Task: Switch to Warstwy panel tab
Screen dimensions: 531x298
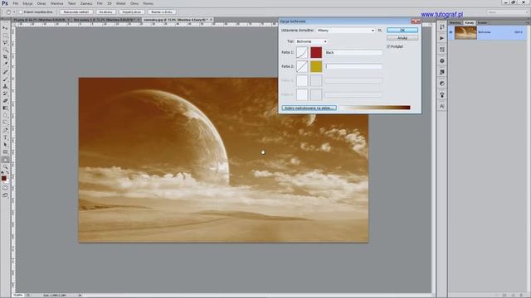Action: (455, 22)
